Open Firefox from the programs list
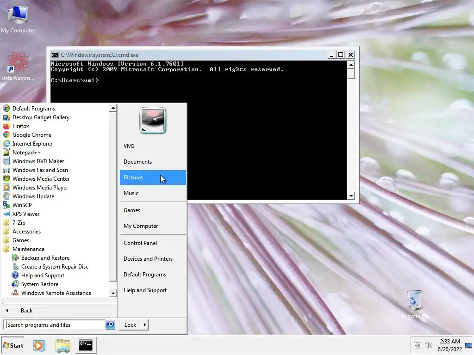The height and width of the screenshot is (355, 474). tap(16, 126)
